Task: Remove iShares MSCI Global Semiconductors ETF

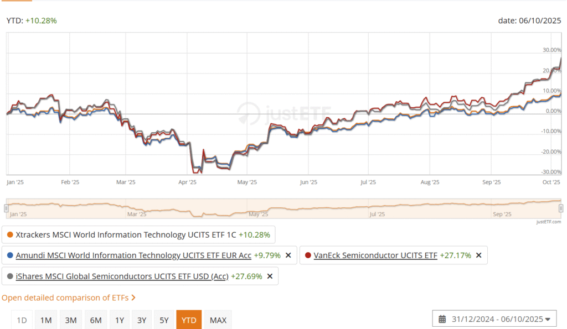Action: [x=270, y=276]
